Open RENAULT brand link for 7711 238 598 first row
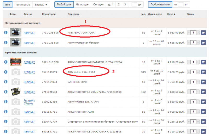This screenshot has height=134, width=209. (x=29, y=33)
